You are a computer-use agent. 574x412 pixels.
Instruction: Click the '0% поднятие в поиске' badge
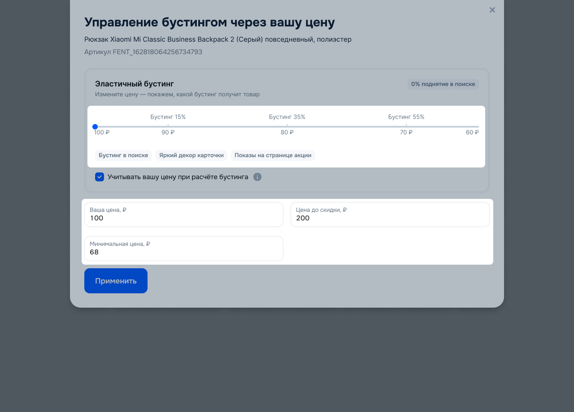443,84
